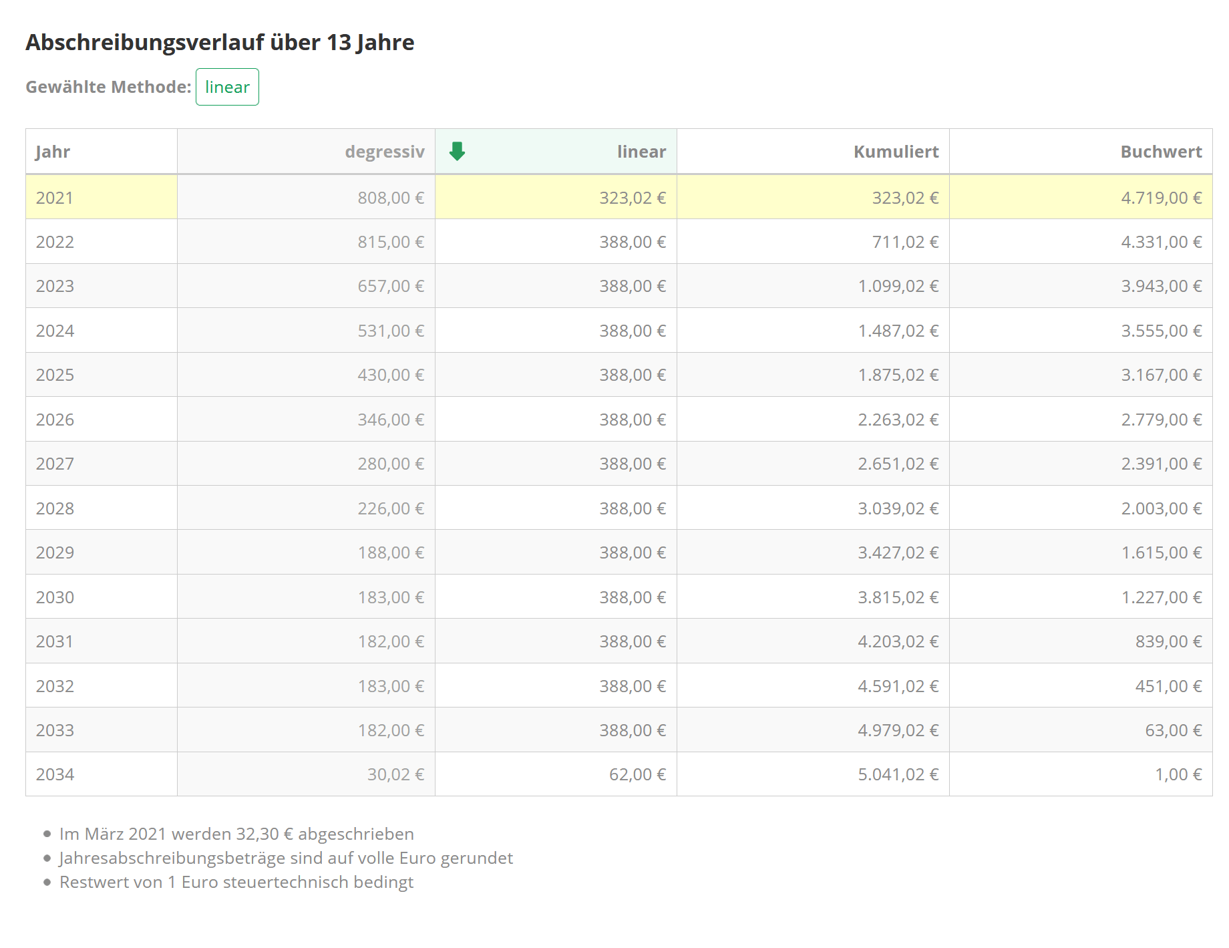The height and width of the screenshot is (948, 1229).
Task: Click final book value 1,00 €
Action: coord(1178,774)
